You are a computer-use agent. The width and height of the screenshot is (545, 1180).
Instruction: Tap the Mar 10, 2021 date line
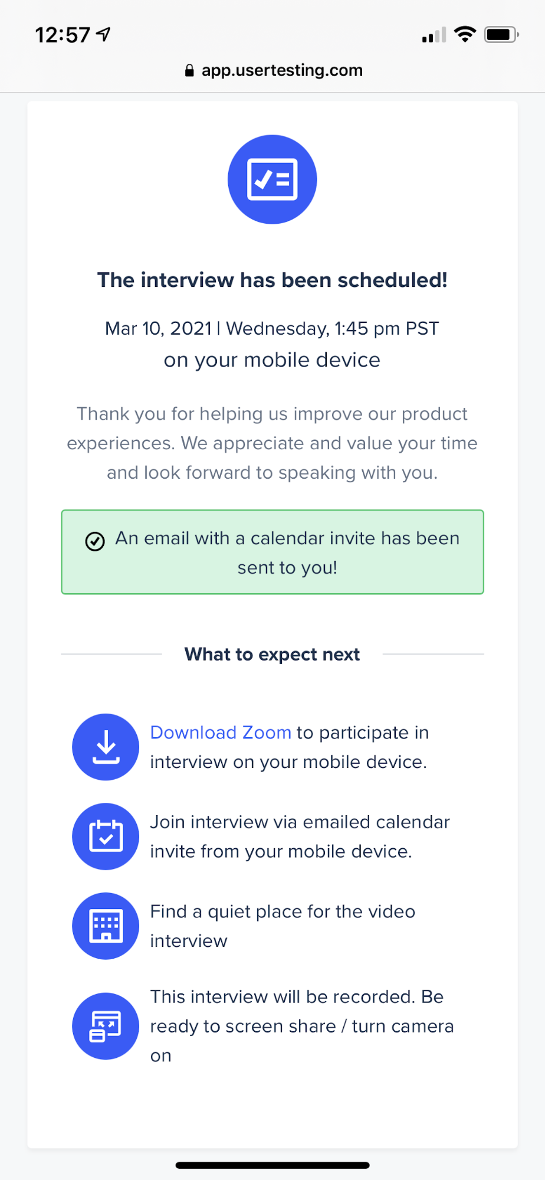[x=272, y=328]
